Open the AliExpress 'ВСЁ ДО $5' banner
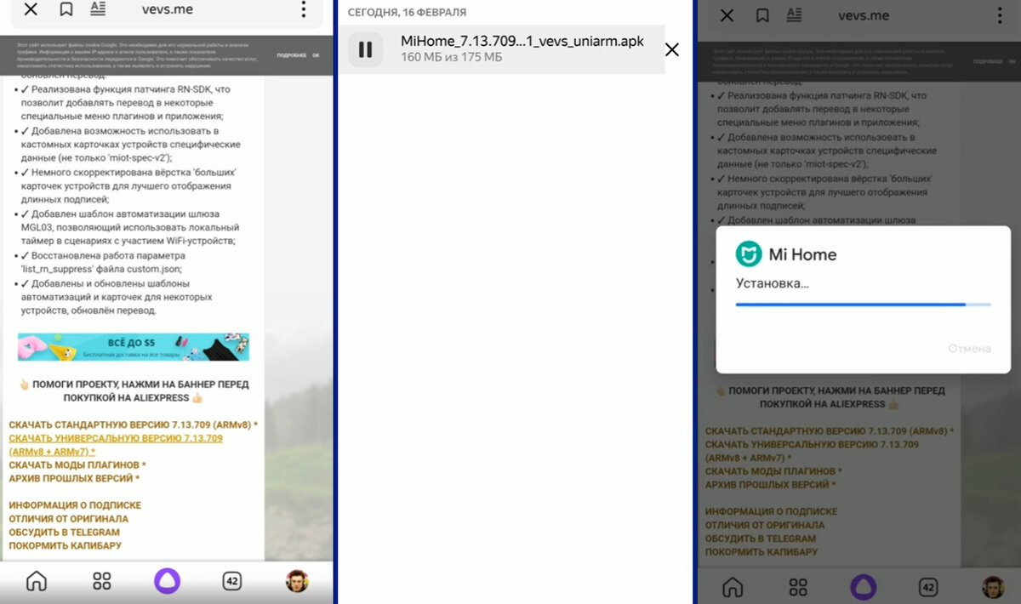Viewport: 1021px width, 604px height. coord(134,346)
